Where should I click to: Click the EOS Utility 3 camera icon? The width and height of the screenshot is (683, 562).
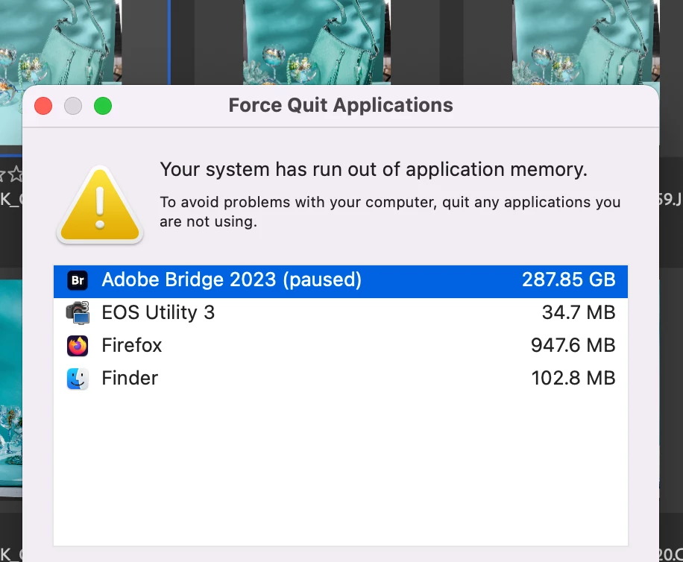78,312
